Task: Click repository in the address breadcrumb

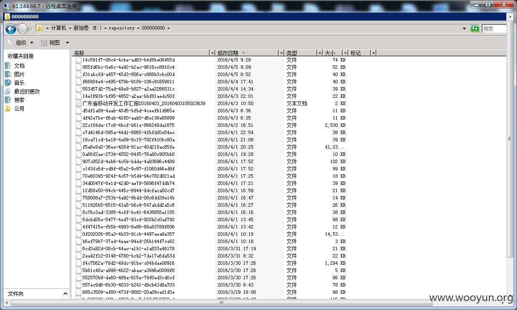Action: tap(121, 28)
